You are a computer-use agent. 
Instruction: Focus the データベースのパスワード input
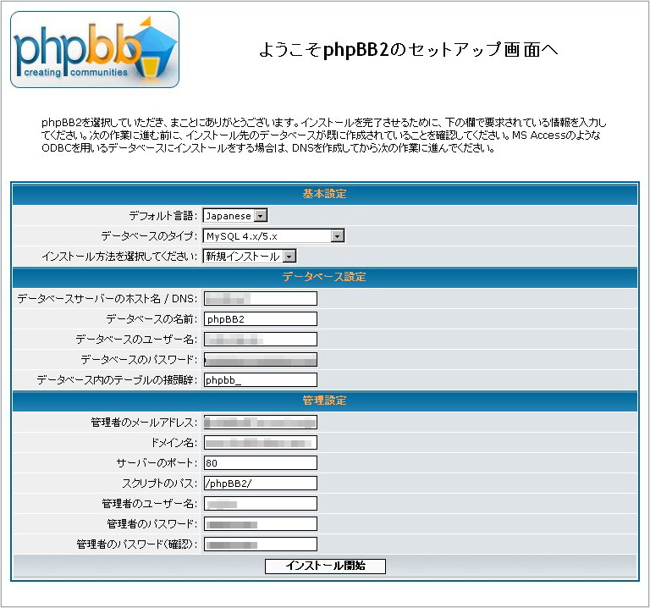[x=261, y=360]
